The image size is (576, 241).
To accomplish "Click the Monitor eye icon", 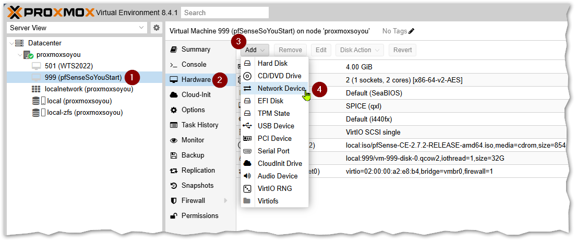I will coord(174,140).
